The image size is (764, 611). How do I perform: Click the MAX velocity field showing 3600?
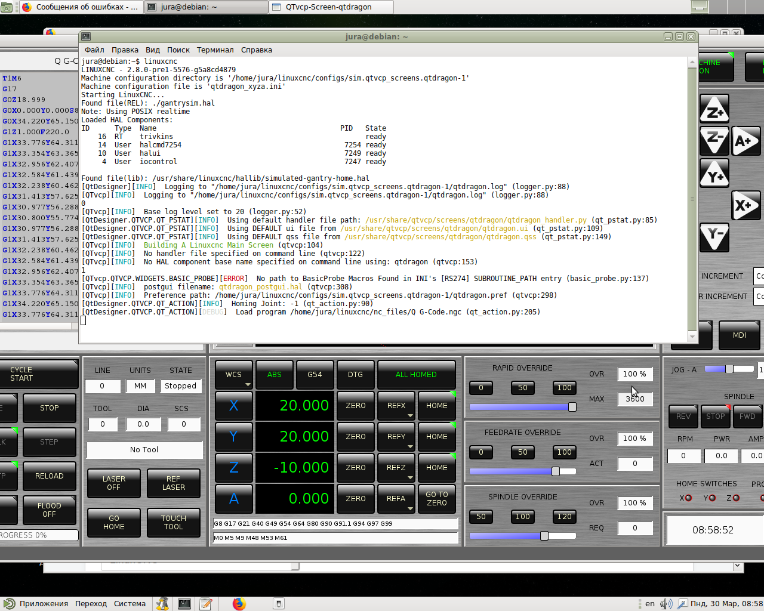[635, 399]
